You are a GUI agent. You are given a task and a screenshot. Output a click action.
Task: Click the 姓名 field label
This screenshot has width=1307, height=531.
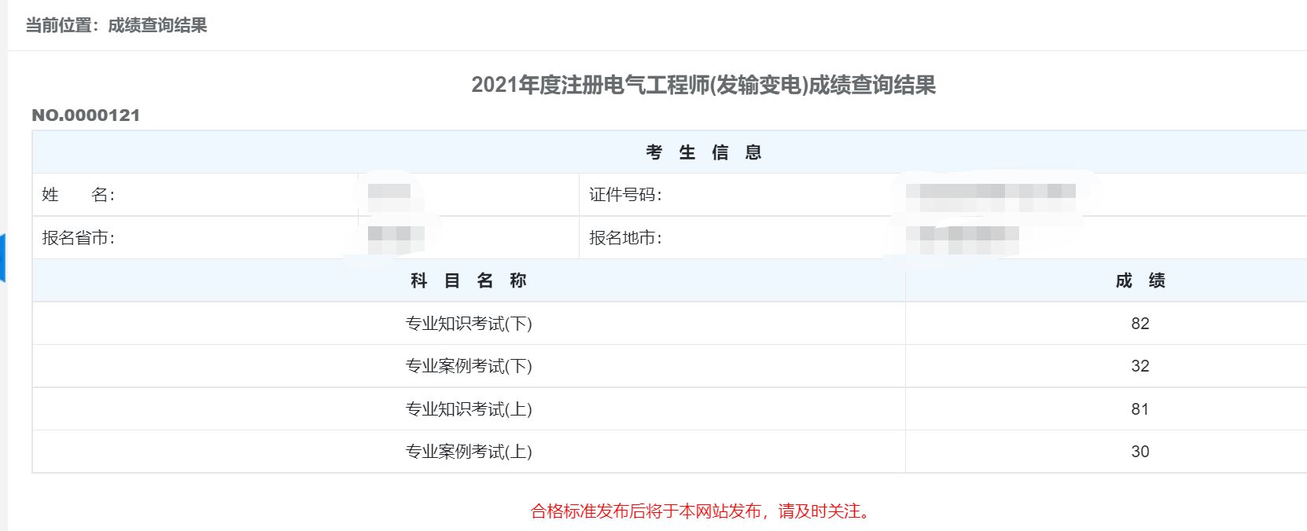click(78, 195)
